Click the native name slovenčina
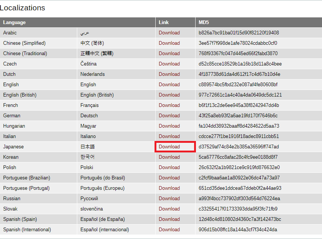The height and width of the screenshot is (239, 322). click(92, 209)
